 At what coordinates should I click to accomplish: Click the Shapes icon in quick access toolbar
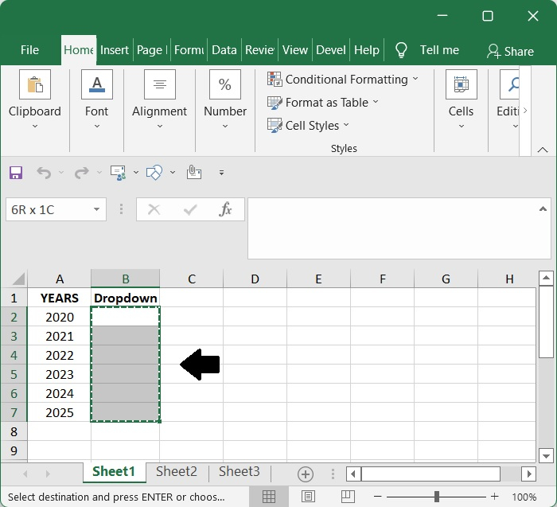pyautogui.click(x=154, y=173)
